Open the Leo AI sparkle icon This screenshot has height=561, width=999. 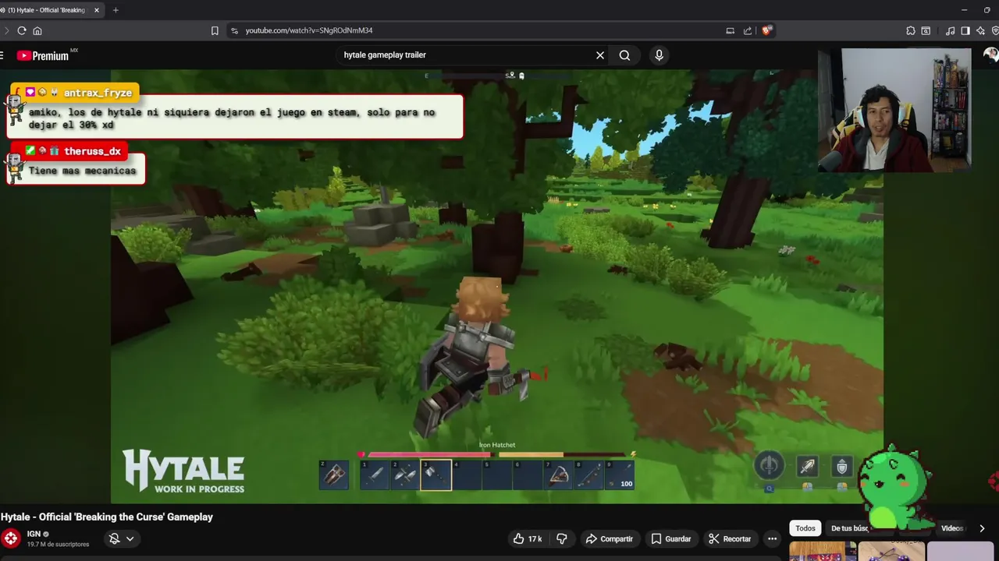(x=980, y=30)
